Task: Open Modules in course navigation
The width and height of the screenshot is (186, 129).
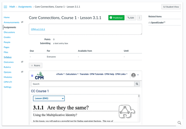Action: click(x=8, y=77)
